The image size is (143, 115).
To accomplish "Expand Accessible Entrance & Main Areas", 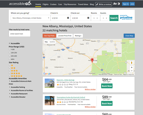I will [20, 83].
